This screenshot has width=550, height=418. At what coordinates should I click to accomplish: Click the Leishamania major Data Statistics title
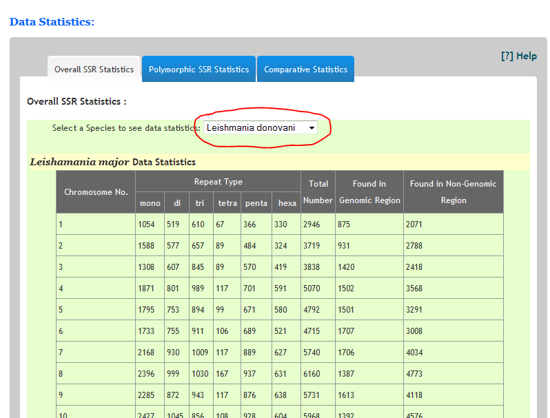click(x=112, y=163)
